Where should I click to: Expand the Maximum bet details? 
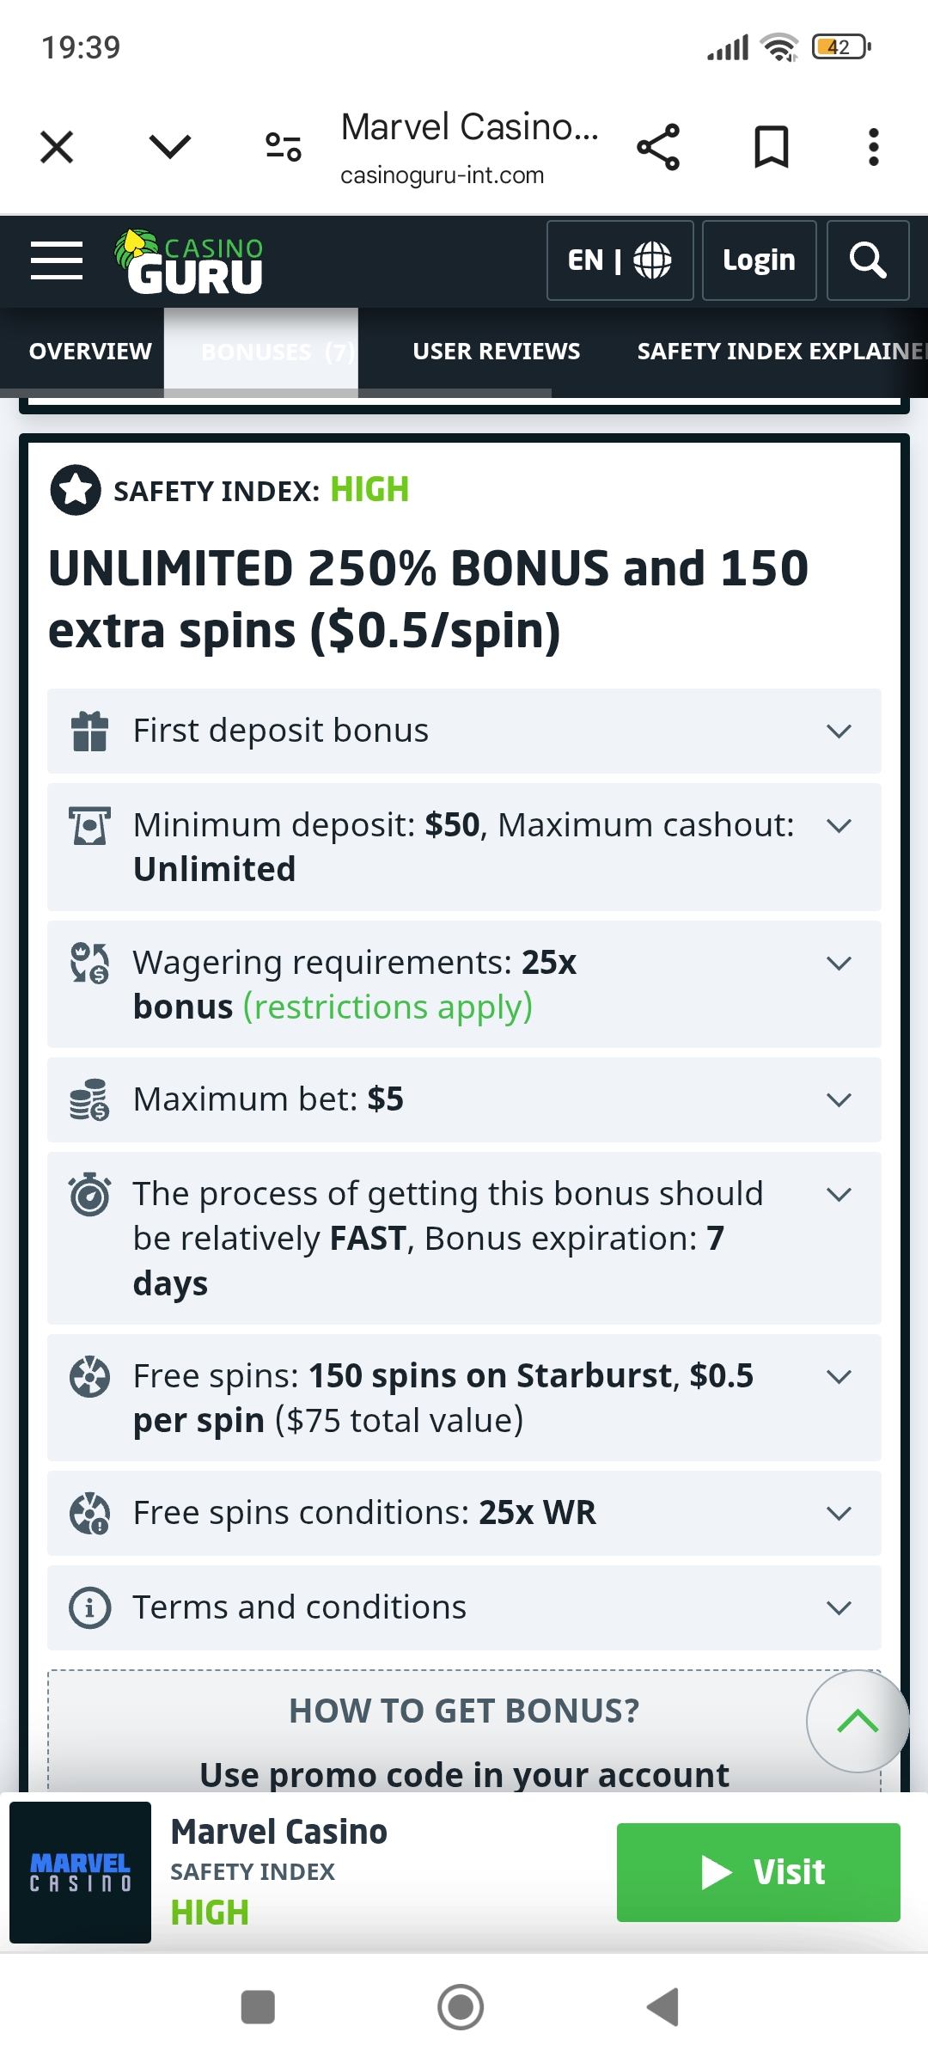[x=464, y=1099]
